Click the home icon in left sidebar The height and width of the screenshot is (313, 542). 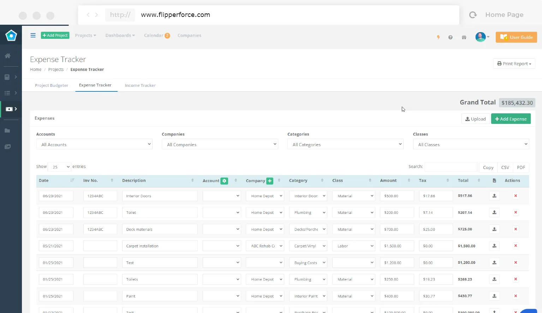(7, 56)
